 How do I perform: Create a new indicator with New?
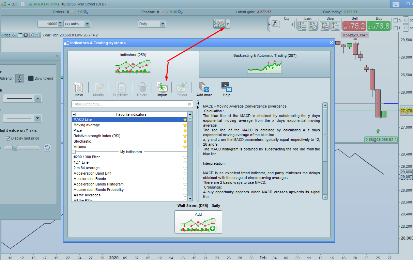(79, 90)
